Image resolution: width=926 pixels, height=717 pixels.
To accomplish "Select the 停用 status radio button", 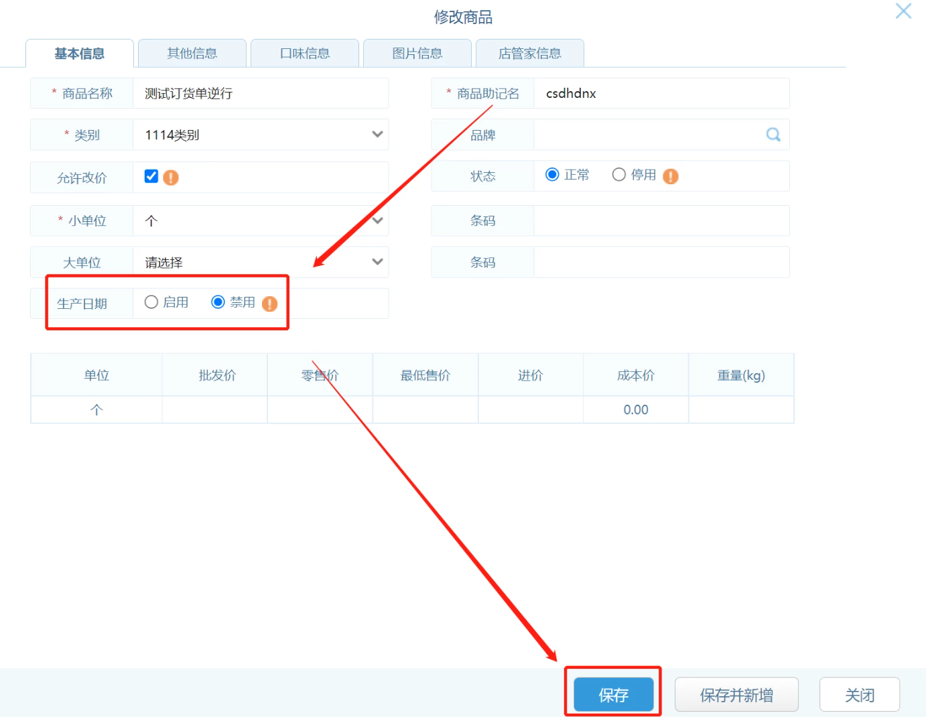I will tap(619, 175).
